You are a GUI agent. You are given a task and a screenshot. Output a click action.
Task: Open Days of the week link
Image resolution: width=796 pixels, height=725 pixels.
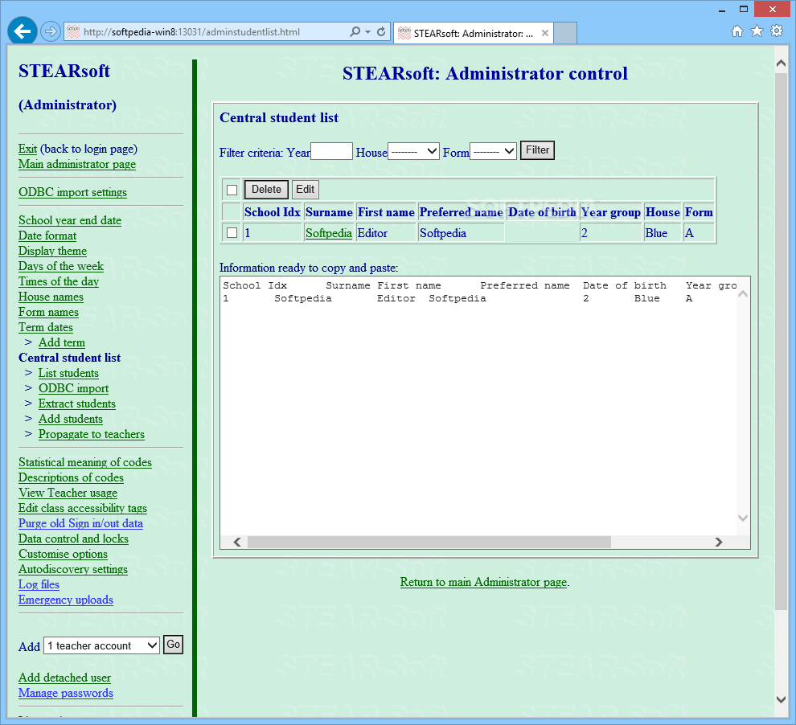[61, 266]
